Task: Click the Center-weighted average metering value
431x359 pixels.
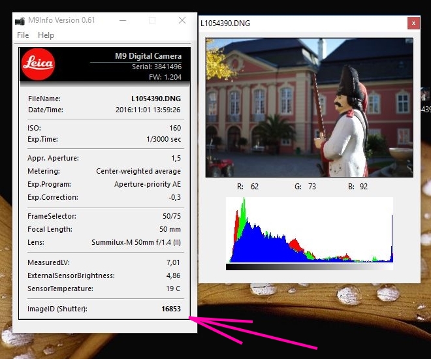Action: 138,172
